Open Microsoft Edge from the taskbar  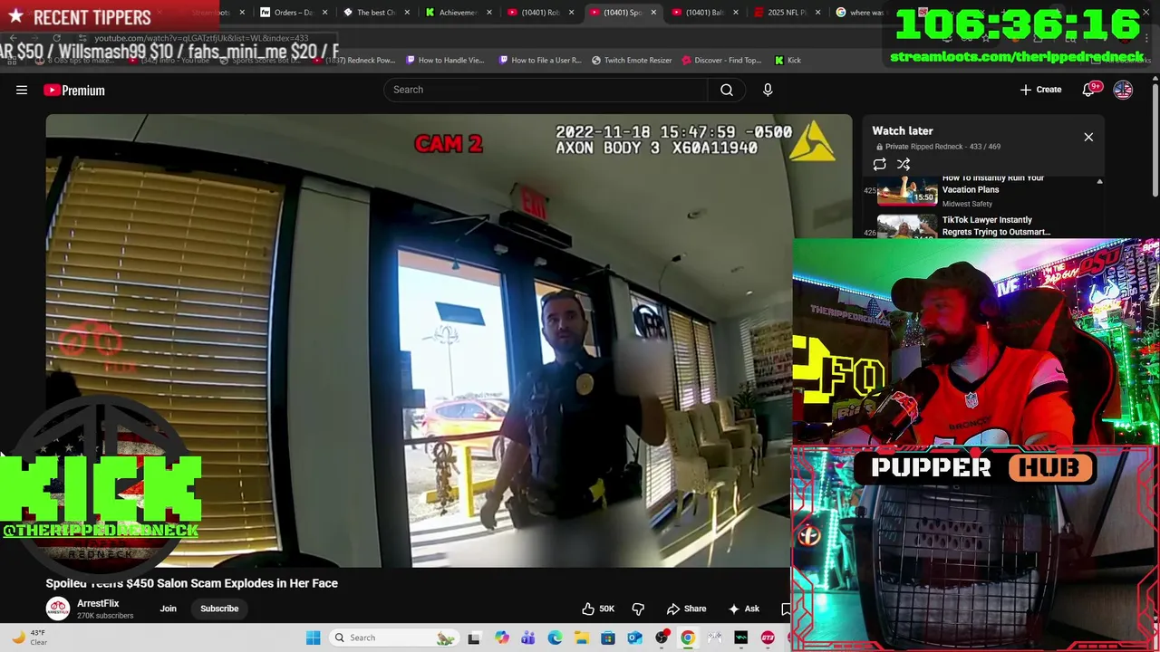[555, 638]
